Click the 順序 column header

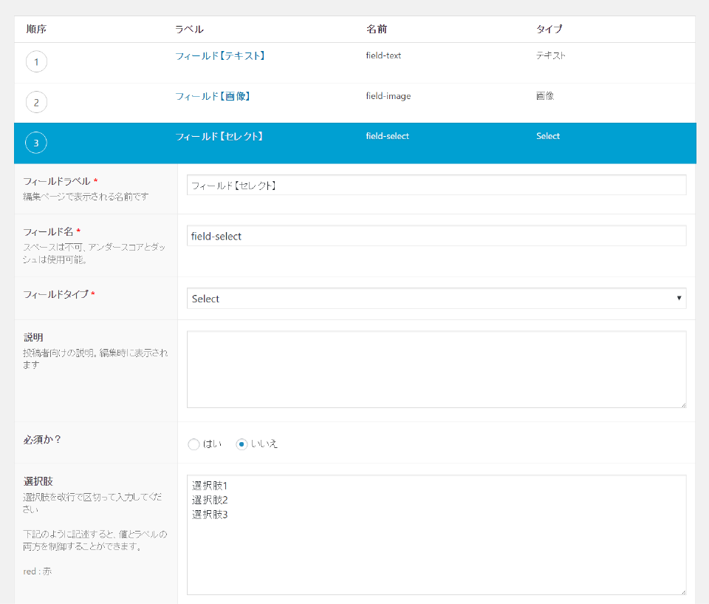(x=36, y=30)
